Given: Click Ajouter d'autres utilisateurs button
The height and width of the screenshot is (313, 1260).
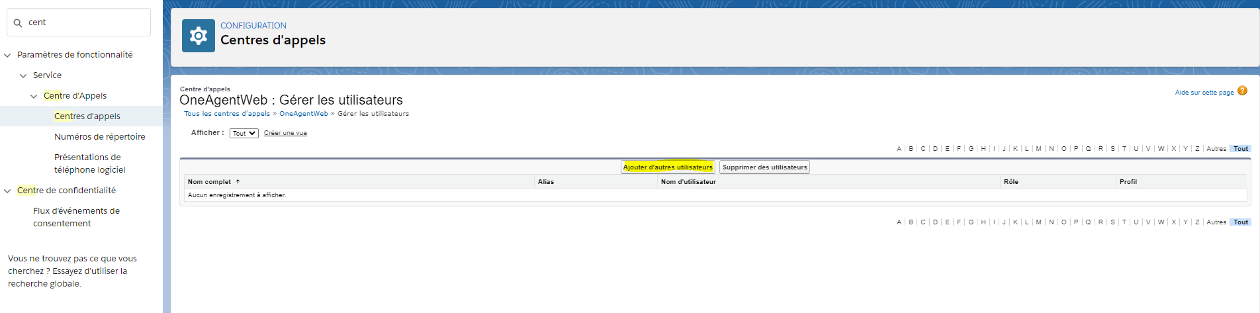Looking at the screenshot, I should (x=667, y=167).
